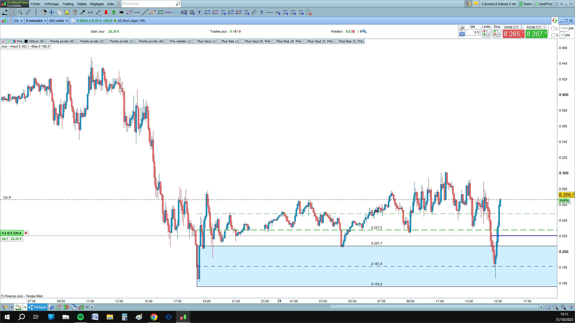Click the red Vente sell price button

click(x=513, y=34)
